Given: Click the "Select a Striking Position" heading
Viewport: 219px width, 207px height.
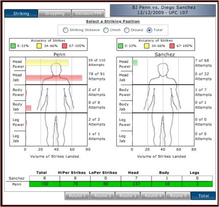Looking at the screenshot, I should tap(113, 22).
